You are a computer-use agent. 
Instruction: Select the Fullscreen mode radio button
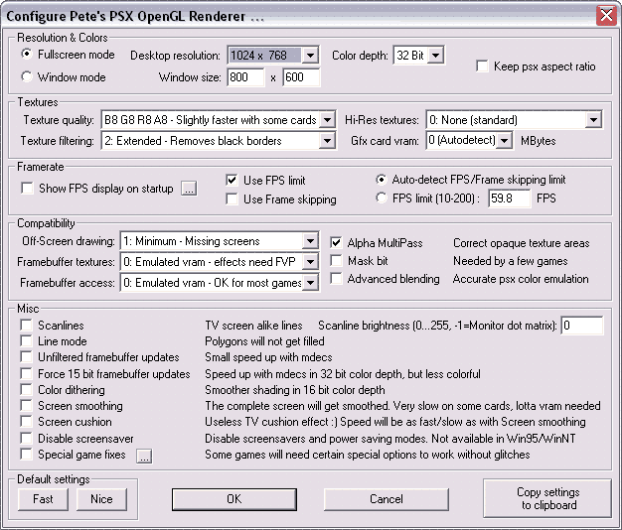point(27,54)
